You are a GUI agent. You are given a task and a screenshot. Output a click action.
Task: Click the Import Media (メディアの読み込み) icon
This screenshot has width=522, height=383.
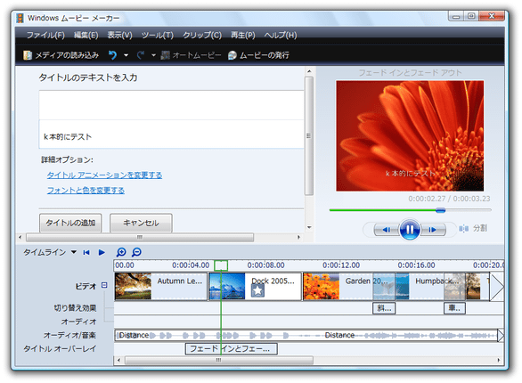point(28,55)
